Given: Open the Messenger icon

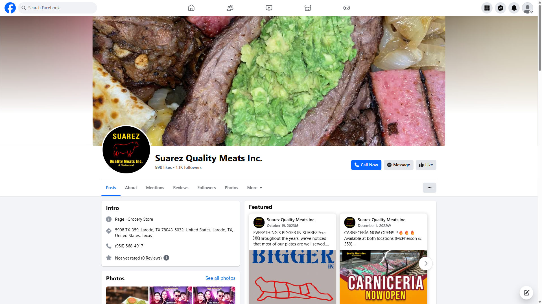Looking at the screenshot, I should click(x=501, y=8).
